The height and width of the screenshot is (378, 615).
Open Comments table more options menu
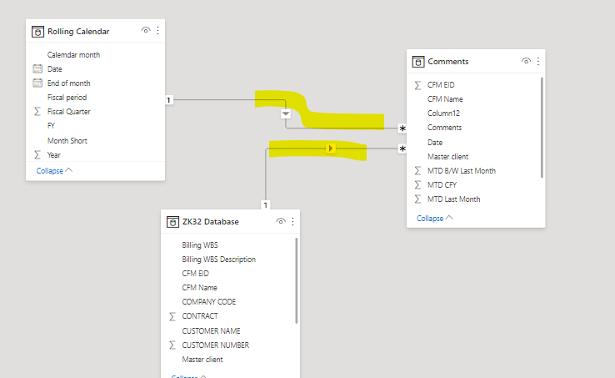[538, 61]
